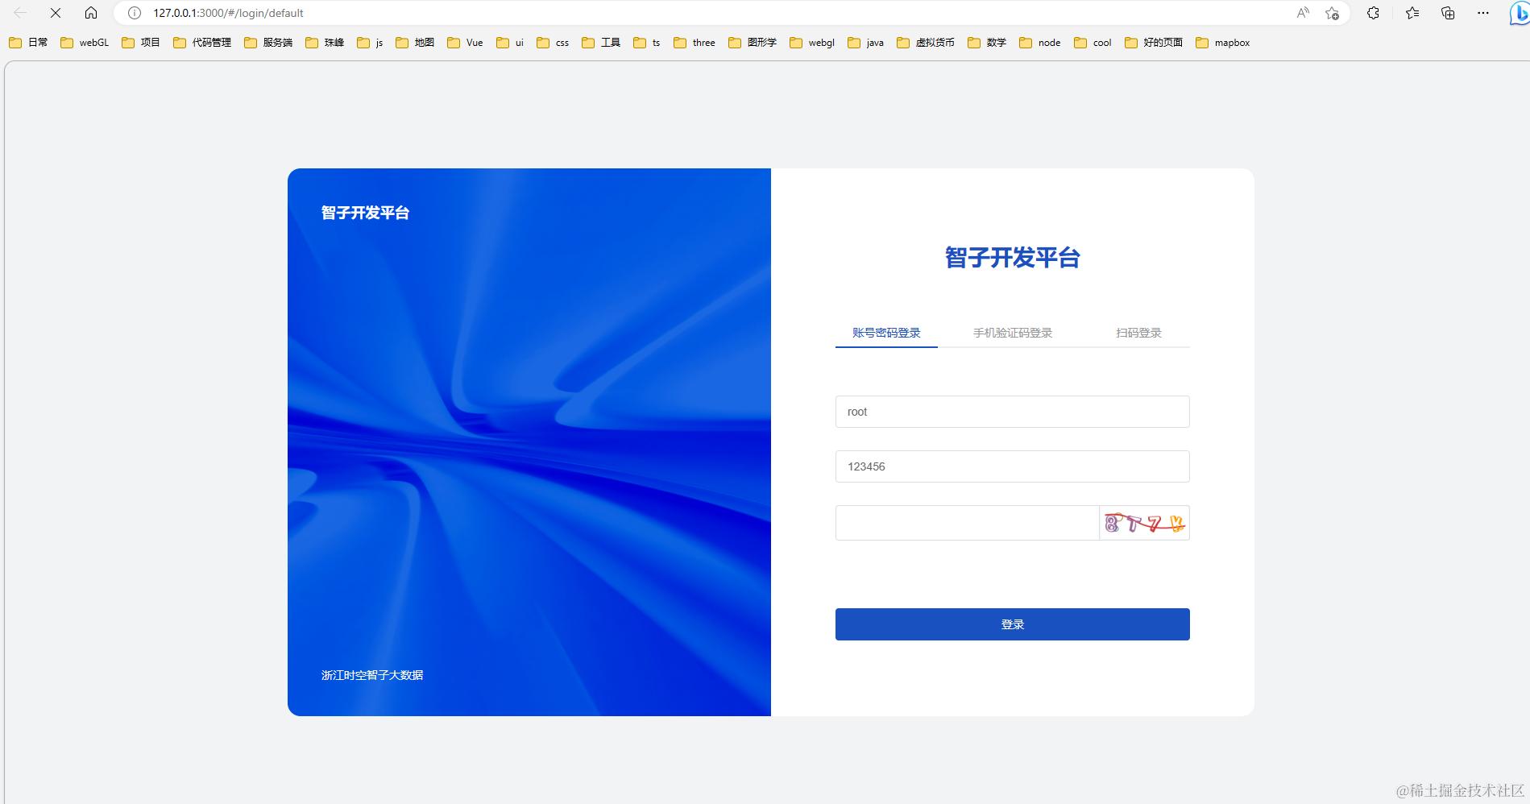Open the site information icon in the address bar

coord(135,13)
